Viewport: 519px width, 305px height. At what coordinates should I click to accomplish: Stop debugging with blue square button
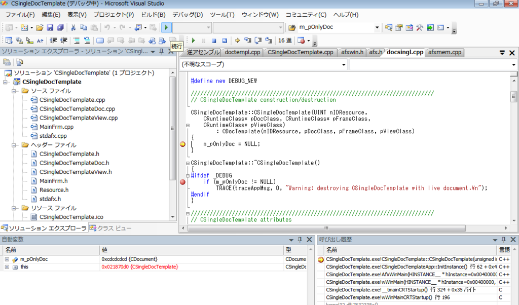[214, 41]
